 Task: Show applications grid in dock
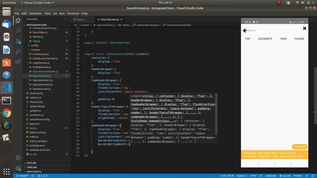click(x=6, y=172)
